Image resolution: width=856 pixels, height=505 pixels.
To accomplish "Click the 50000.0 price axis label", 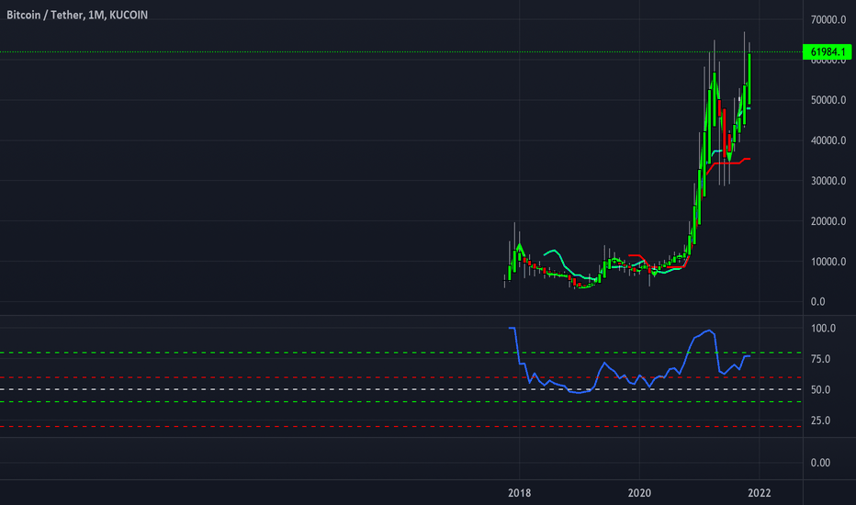I will [828, 100].
